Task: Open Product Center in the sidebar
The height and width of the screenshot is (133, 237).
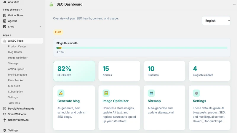Action: [17, 46]
